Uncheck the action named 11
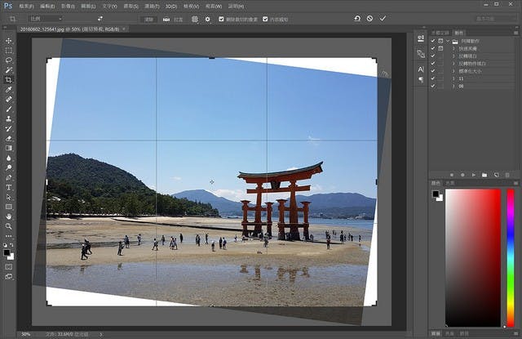The image size is (522, 339). click(432, 78)
